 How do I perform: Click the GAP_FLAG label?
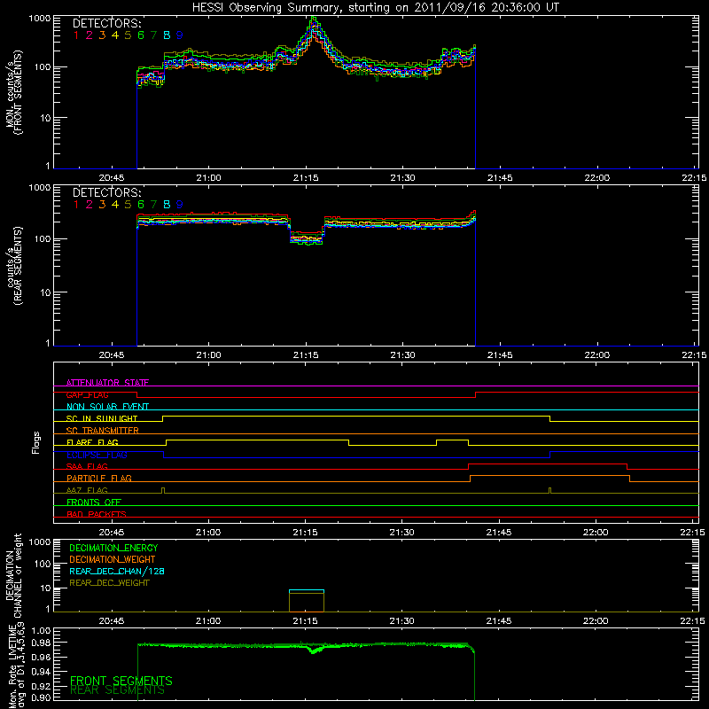87,394
